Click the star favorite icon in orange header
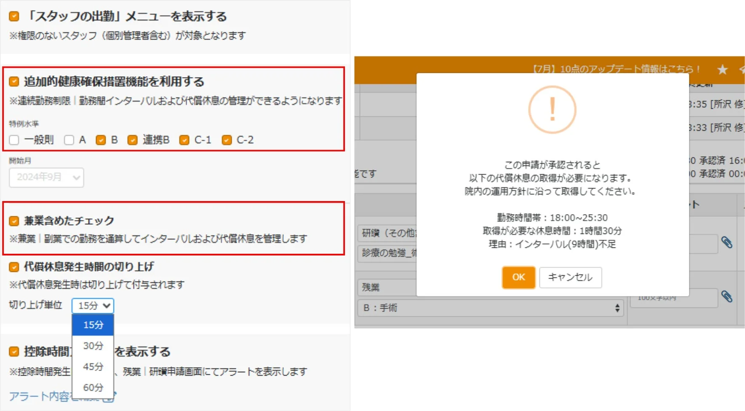745x411 pixels. (x=723, y=70)
